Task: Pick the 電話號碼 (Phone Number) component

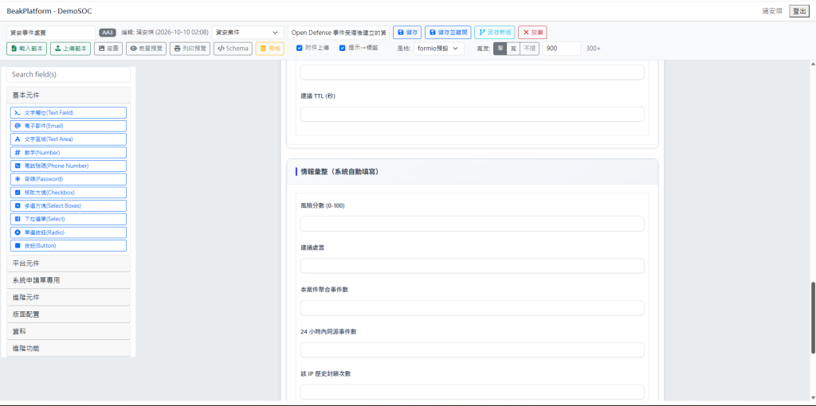Action: click(69, 166)
